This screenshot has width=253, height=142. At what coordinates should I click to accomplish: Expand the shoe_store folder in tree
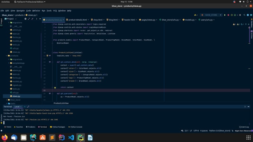7,100
